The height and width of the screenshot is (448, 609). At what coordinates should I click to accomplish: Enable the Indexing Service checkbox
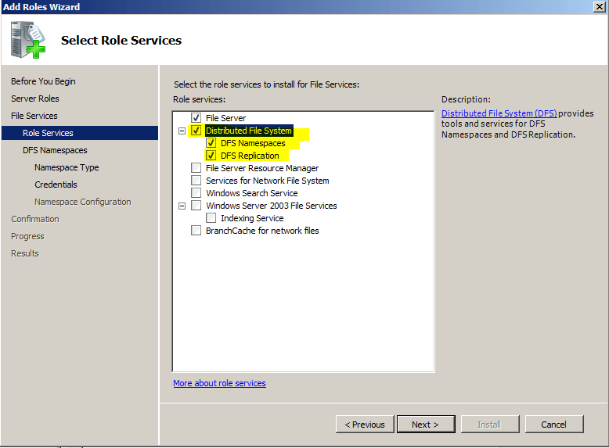(211, 217)
